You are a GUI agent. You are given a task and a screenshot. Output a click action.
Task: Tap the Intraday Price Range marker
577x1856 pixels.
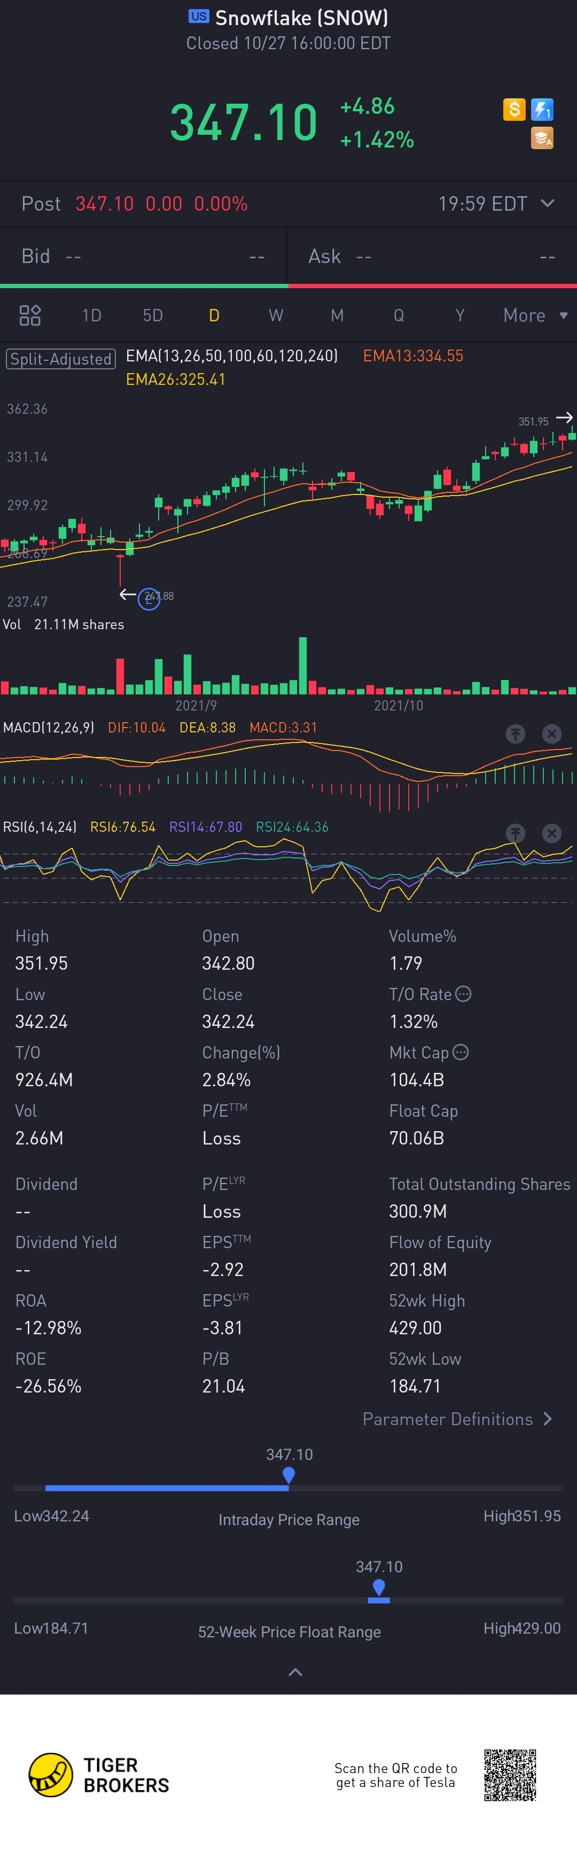tap(289, 1476)
